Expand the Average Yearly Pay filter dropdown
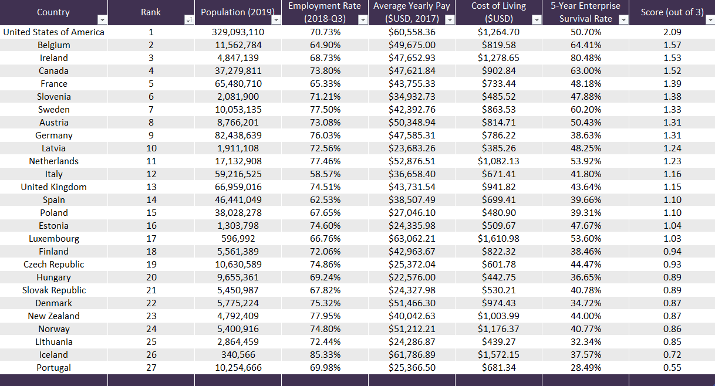The height and width of the screenshot is (386, 715). [449, 20]
